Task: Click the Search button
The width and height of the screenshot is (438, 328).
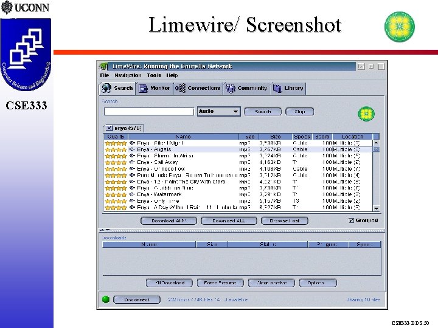Action: (x=263, y=112)
